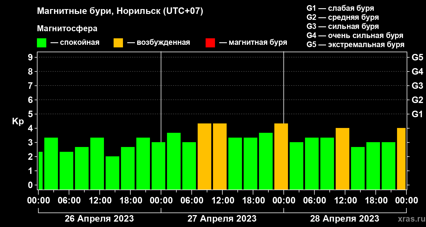Click the orange bar near 12:00 on 28 April
Screen dimensions: 426x227
click(x=343, y=159)
